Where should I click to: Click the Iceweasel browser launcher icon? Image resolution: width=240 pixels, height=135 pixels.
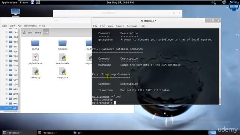[x=32, y=2]
